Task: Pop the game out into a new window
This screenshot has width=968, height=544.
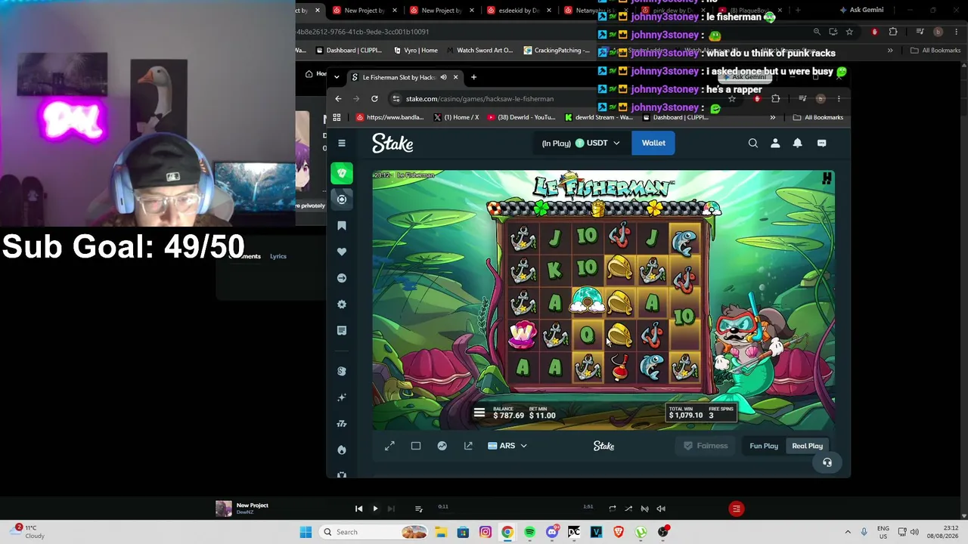Action: (468, 446)
